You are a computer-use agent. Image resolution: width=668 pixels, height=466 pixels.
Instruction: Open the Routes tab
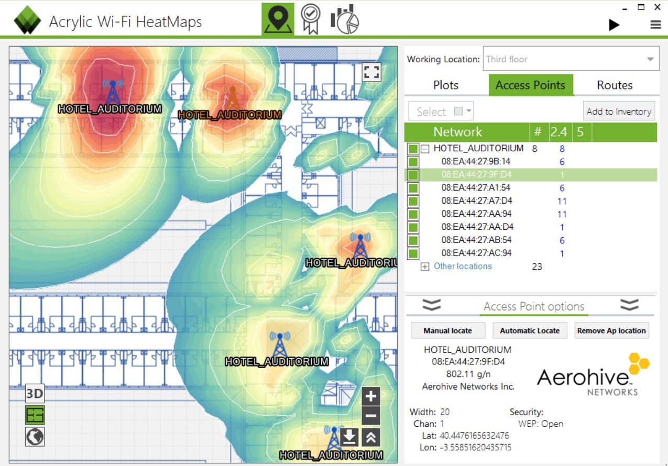(x=614, y=85)
